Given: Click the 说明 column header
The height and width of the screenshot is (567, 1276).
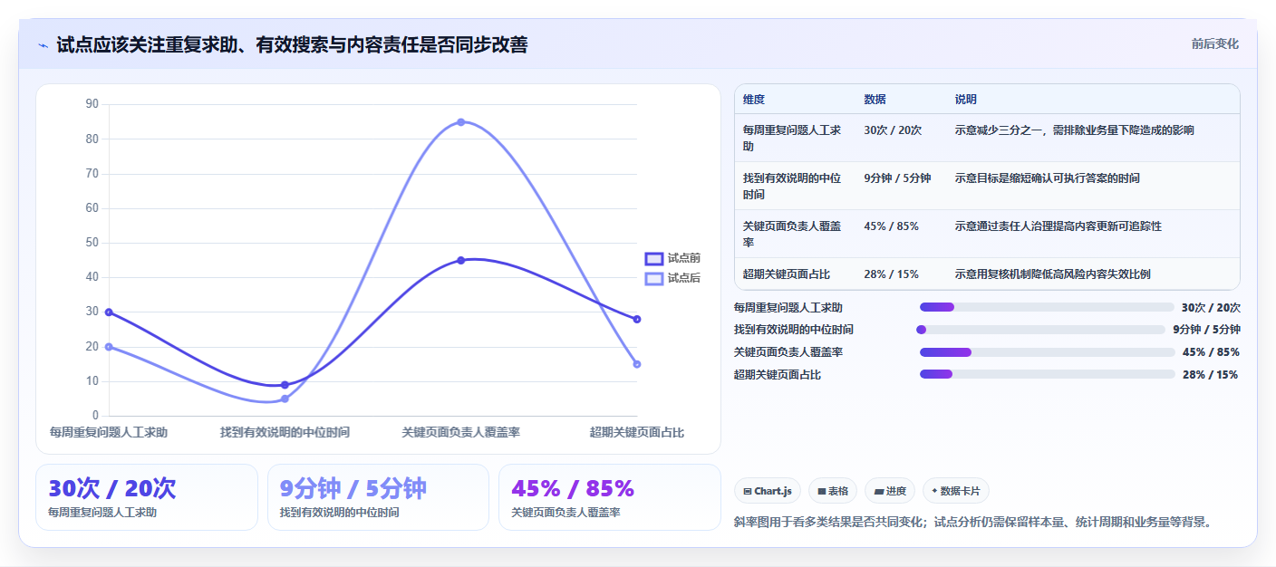Looking at the screenshot, I should pos(966,100).
